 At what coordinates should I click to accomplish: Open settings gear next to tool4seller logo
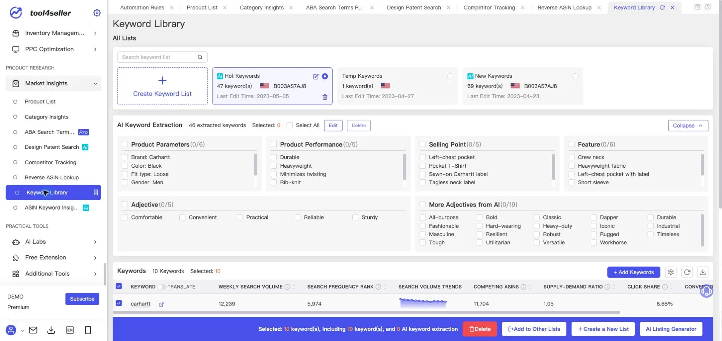pyautogui.click(x=97, y=13)
